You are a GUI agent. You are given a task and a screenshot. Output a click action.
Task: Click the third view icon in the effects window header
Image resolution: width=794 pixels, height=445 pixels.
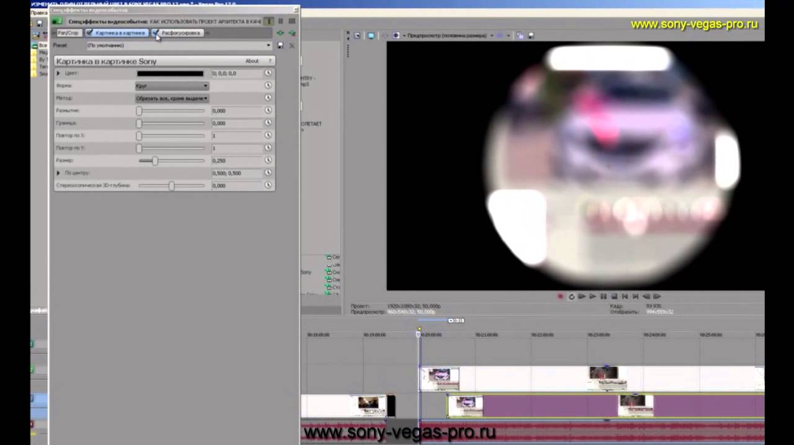point(292,21)
